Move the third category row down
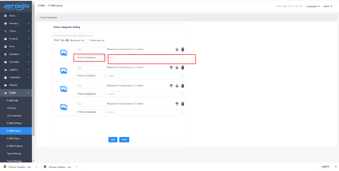339x171 pixels. (177, 86)
